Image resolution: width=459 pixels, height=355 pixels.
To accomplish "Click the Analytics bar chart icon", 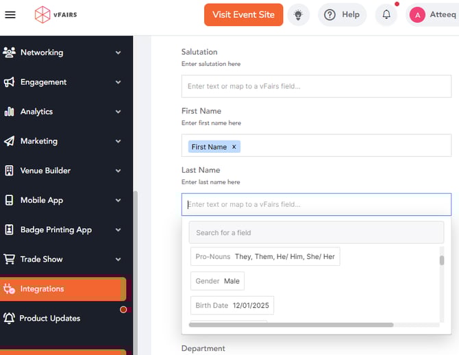I will (x=10, y=112).
